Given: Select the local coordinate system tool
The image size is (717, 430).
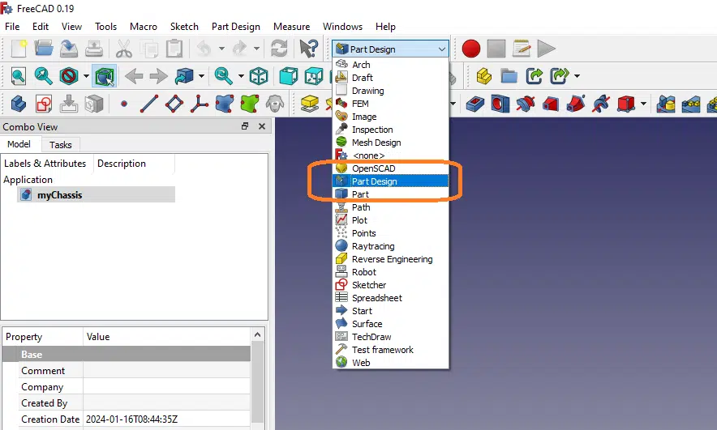Looking at the screenshot, I should pyautogui.click(x=200, y=104).
